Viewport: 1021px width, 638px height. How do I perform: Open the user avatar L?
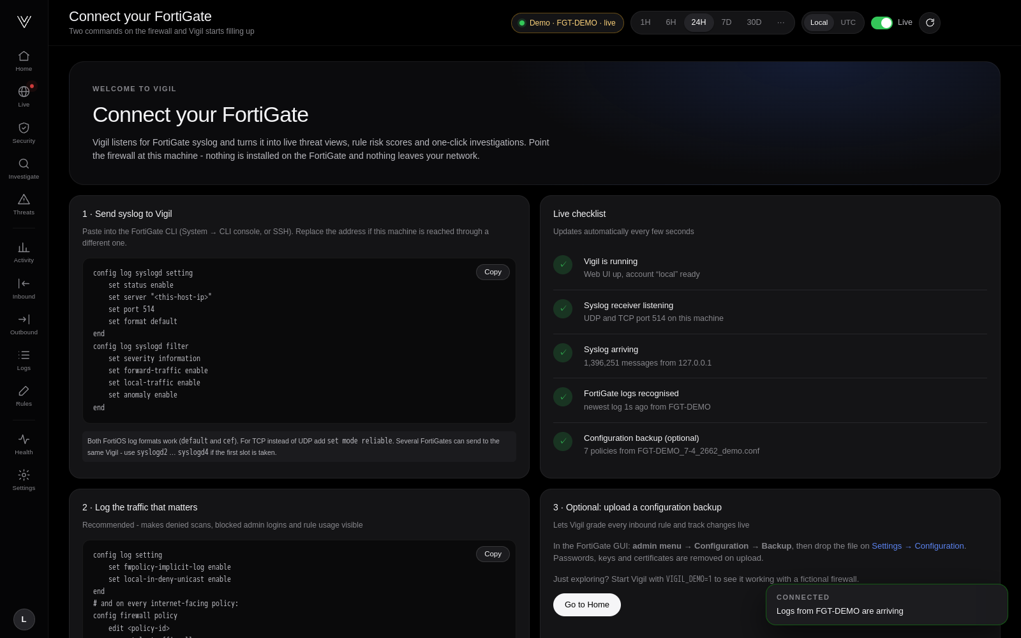pyautogui.click(x=24, y=619)
